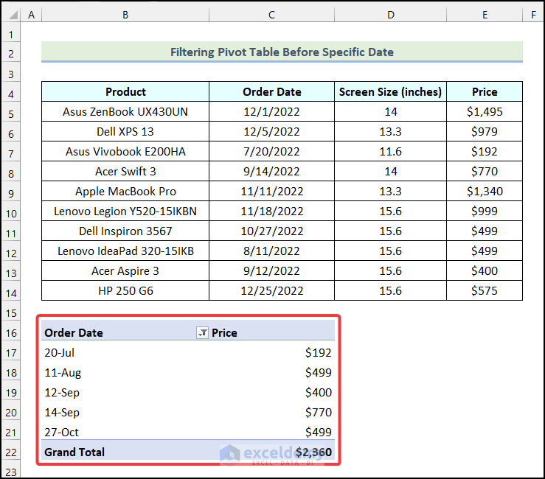Viewport: 545px width, 479px height.
Task: Click the Screen Size (inches) header cell
Action: 390,92
